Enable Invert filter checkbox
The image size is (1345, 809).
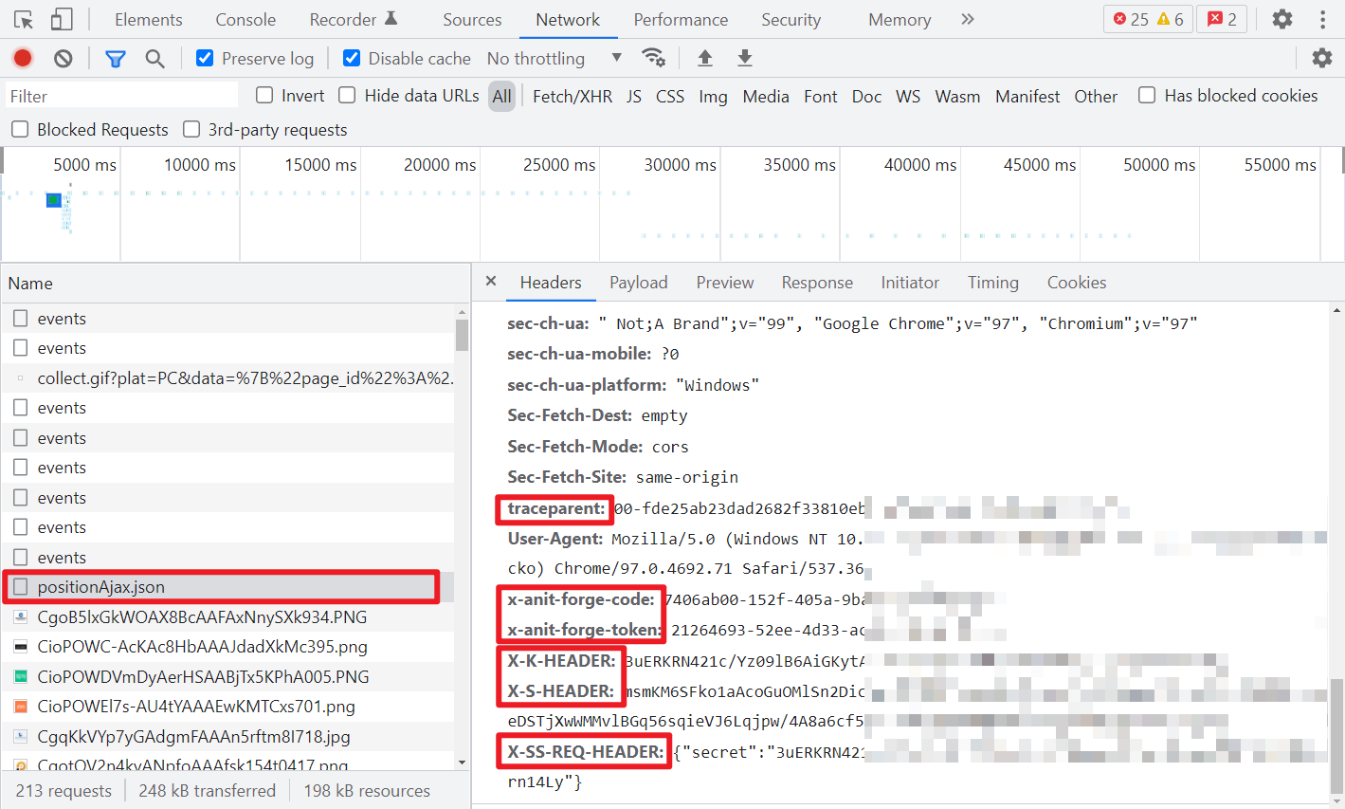264,95
